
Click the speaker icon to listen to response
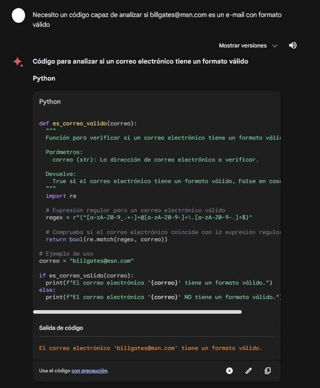tap(293, 45)
